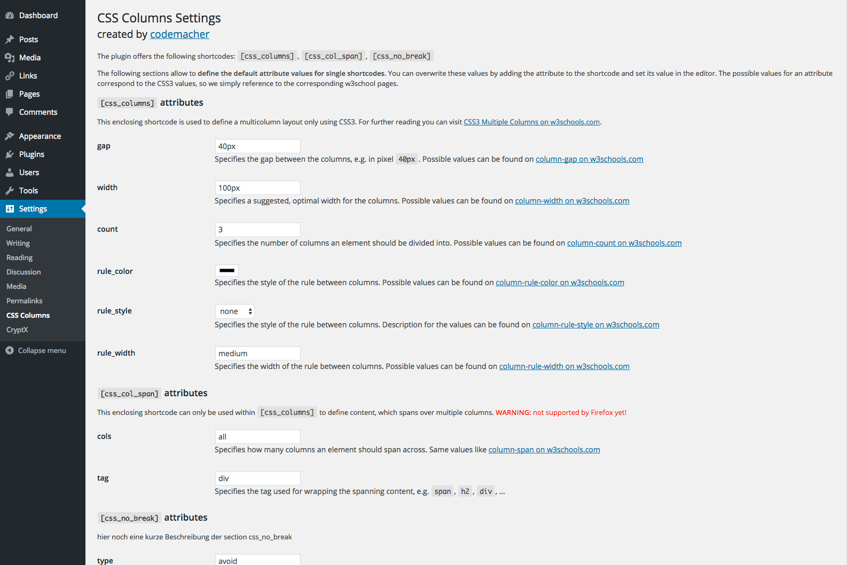Image resolution: width=847 pixels, height=565 pixels.
Task: Click the cols input field with all
Action: coord(257,437)
